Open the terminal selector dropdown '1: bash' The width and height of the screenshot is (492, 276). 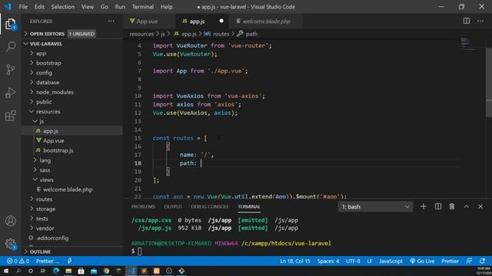375,206
